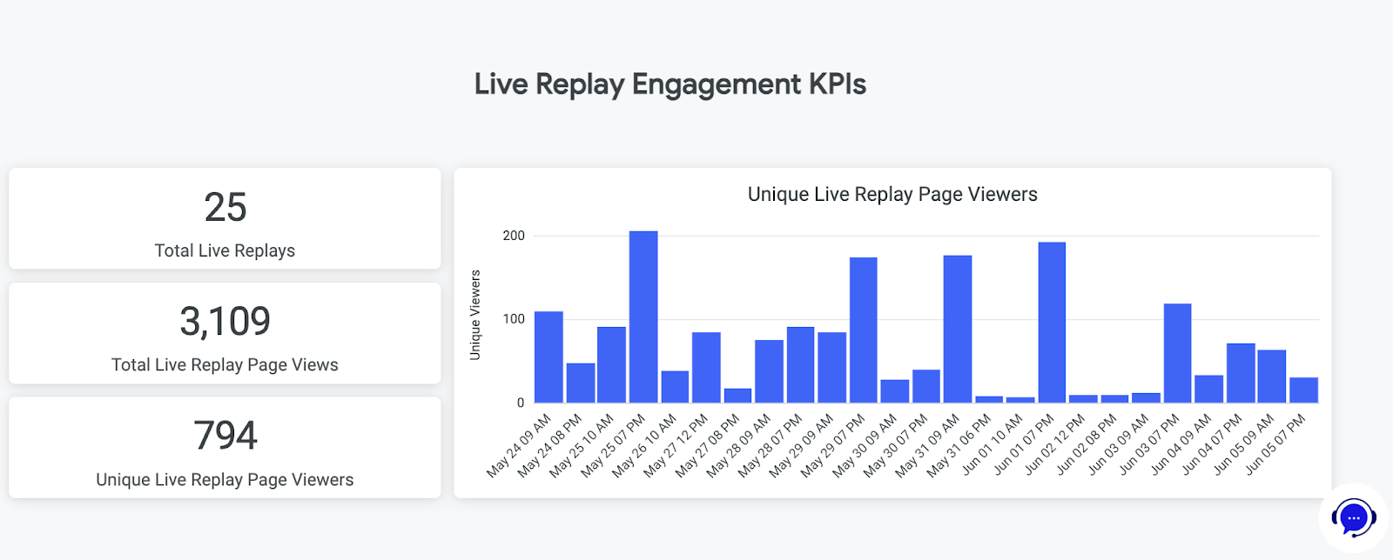Select the May 25 07 PM bar
The width and height of the screenshot is (1393, 560).
(x=643, y=317)
